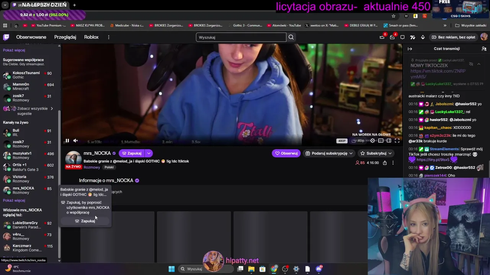Open the user profile avatar

coord(484,37)
